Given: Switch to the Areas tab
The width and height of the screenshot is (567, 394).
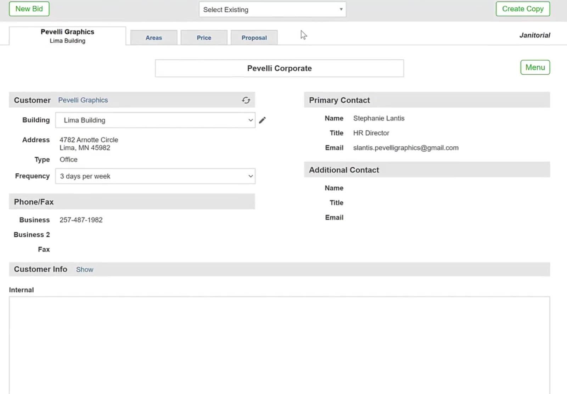Looking at the screenshot, I should click(x=154, y=38).
